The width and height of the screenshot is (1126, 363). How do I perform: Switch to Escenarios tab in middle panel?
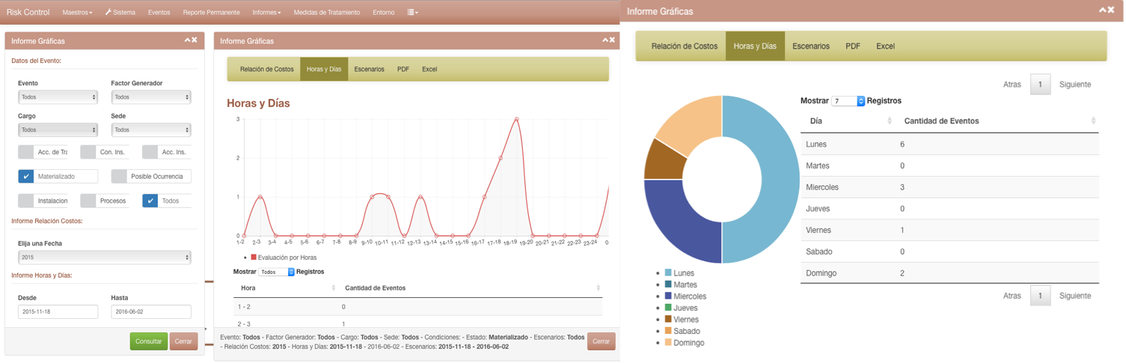(369, 70)
